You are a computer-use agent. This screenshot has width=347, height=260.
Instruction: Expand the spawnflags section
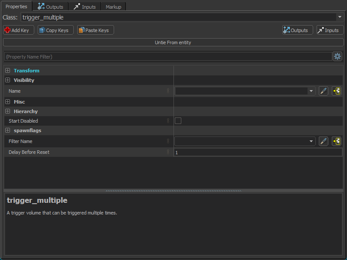[7, 130]
